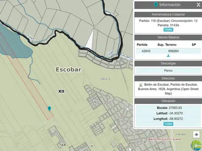Download the Valores Básicos data icon

[168, 56]
